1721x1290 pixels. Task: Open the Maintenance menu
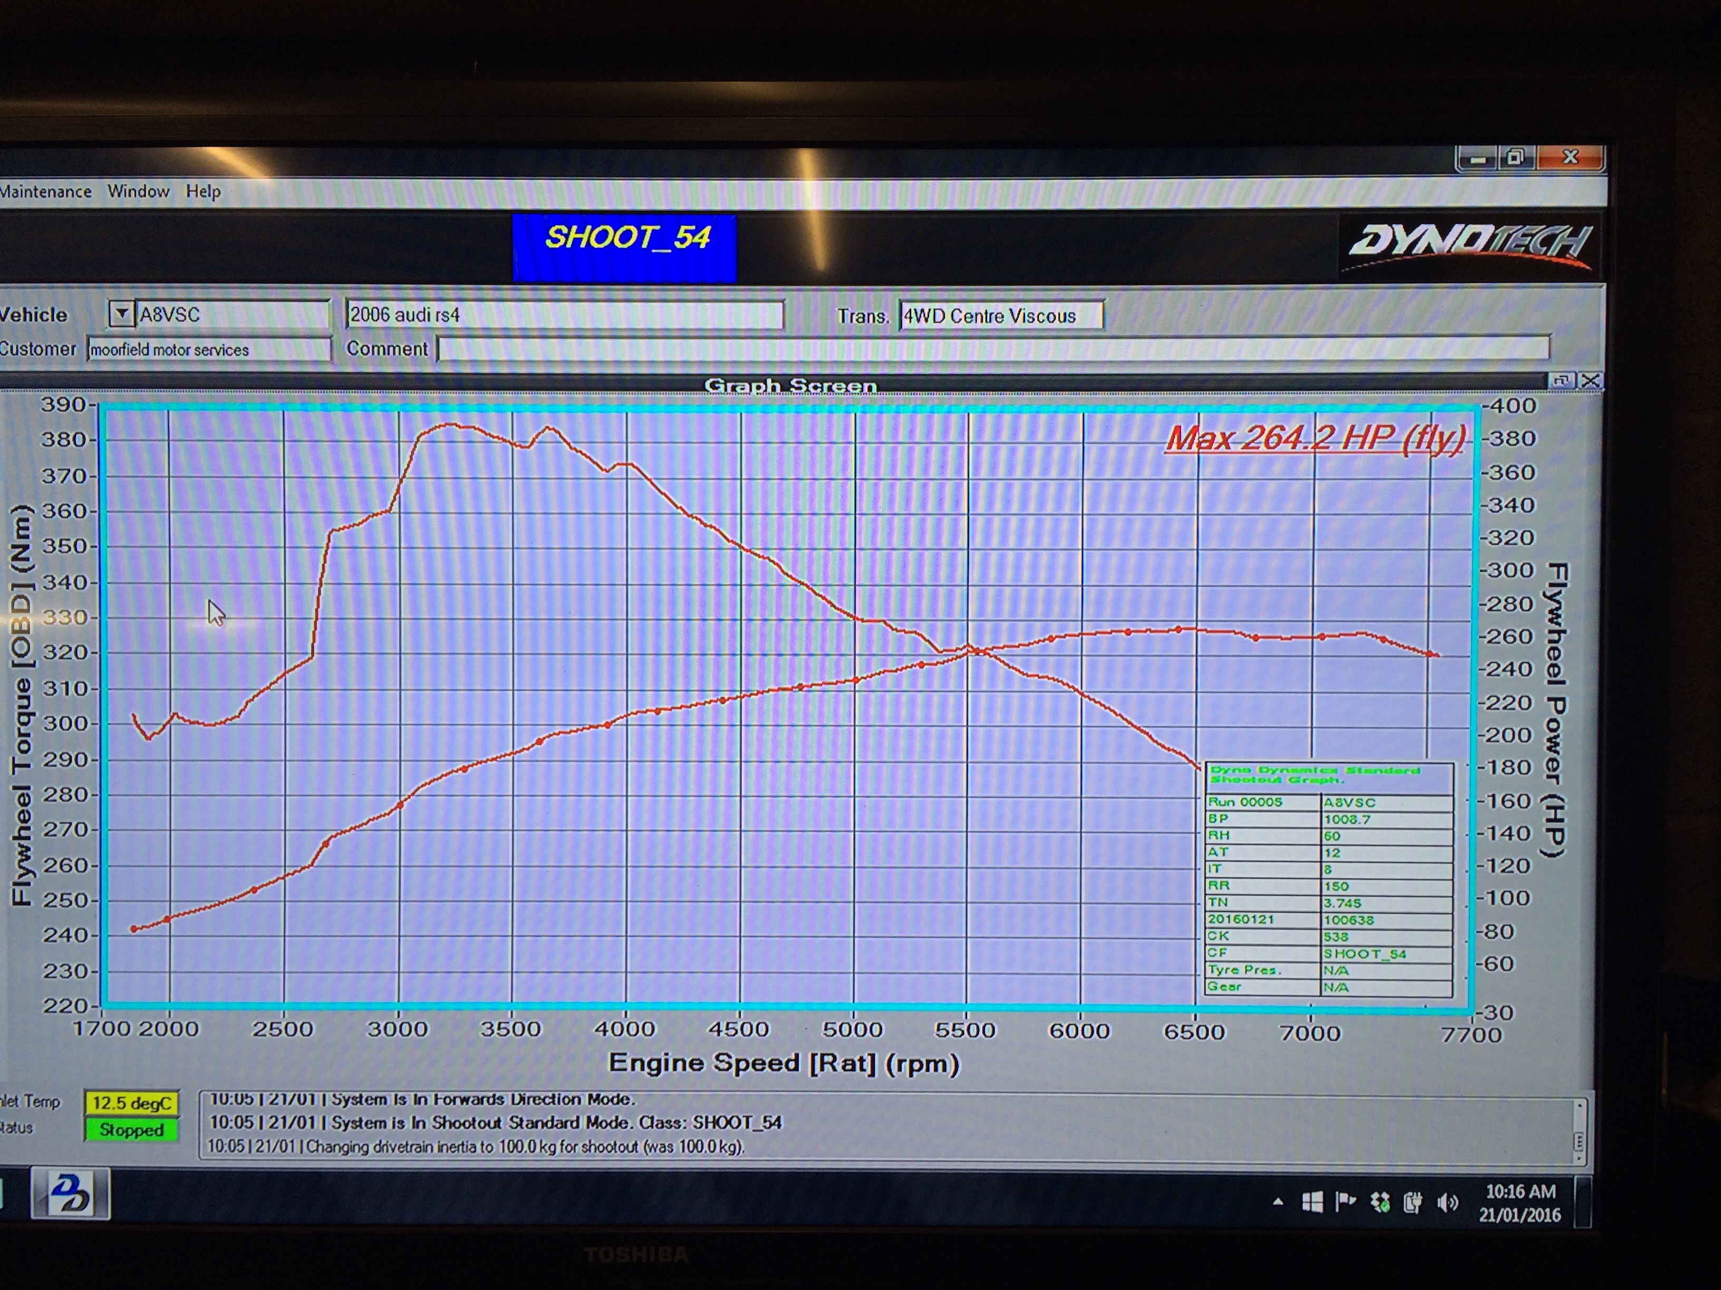45,191
